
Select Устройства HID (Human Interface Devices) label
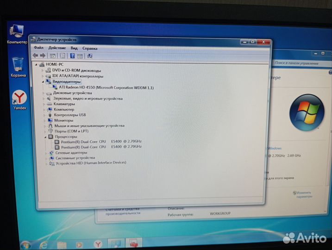91,163
